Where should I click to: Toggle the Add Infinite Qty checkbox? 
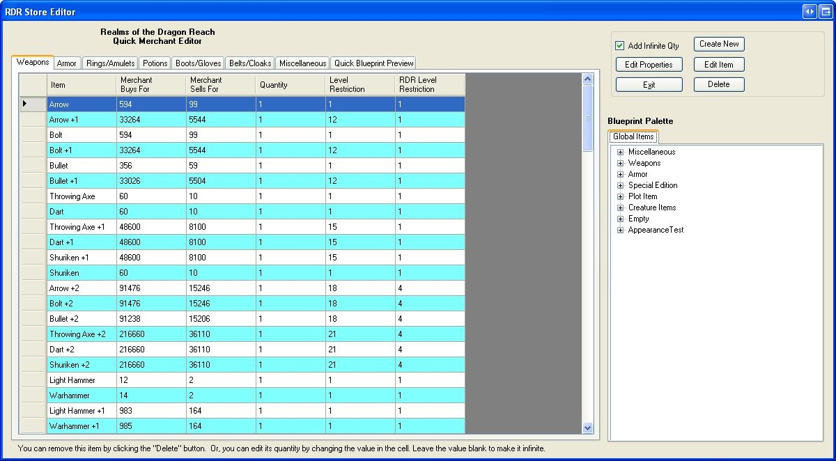pyautogui.click(x=620, y=46)
